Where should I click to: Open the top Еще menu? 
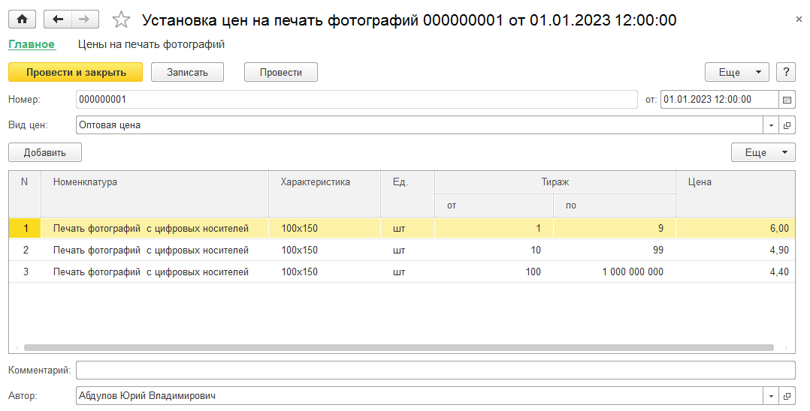[736, 72]
